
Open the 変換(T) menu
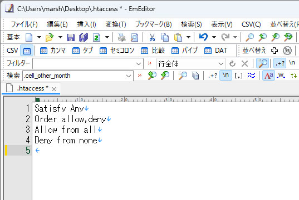point(116,24)
